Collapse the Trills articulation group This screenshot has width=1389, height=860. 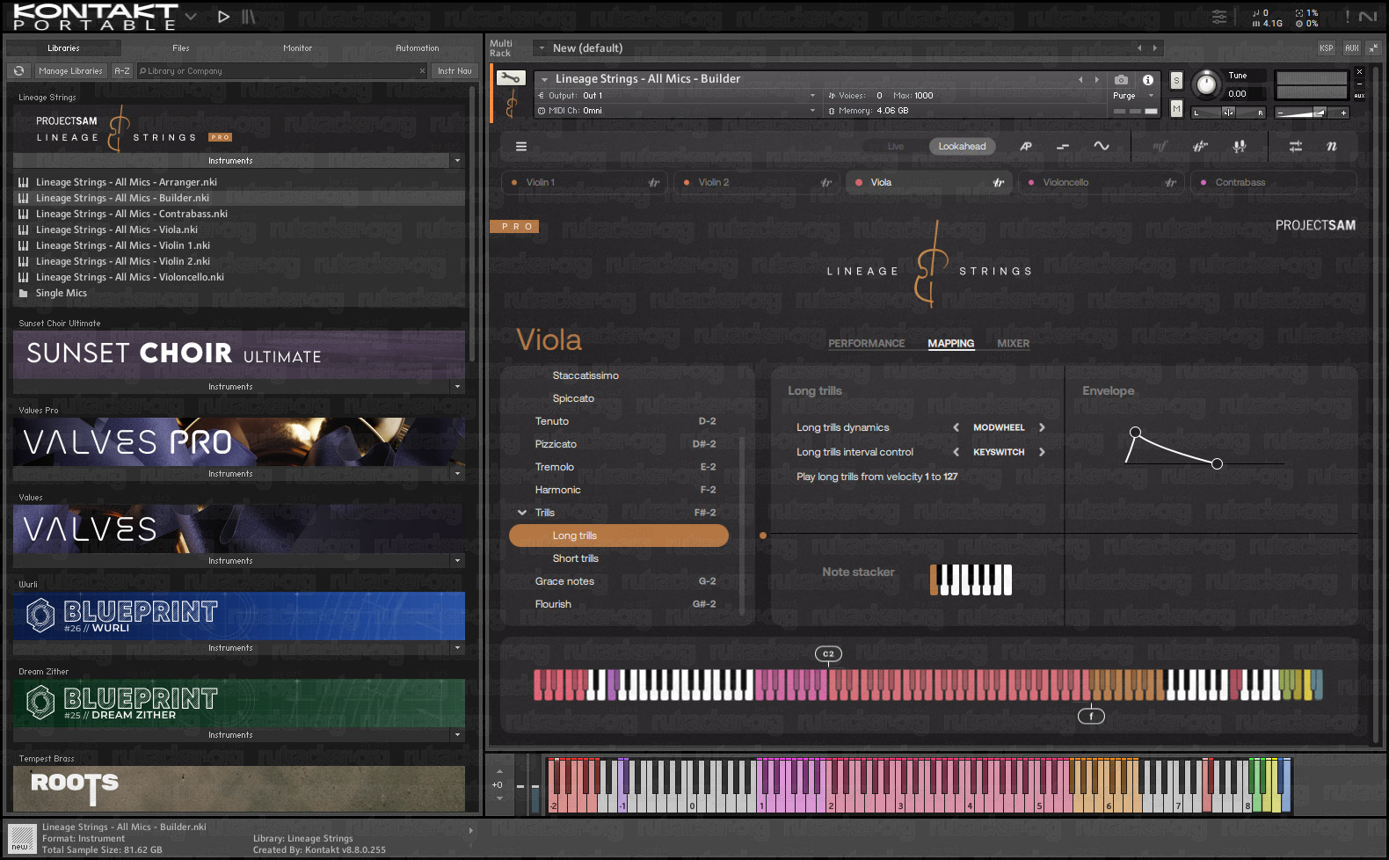[x=522, y=513]
